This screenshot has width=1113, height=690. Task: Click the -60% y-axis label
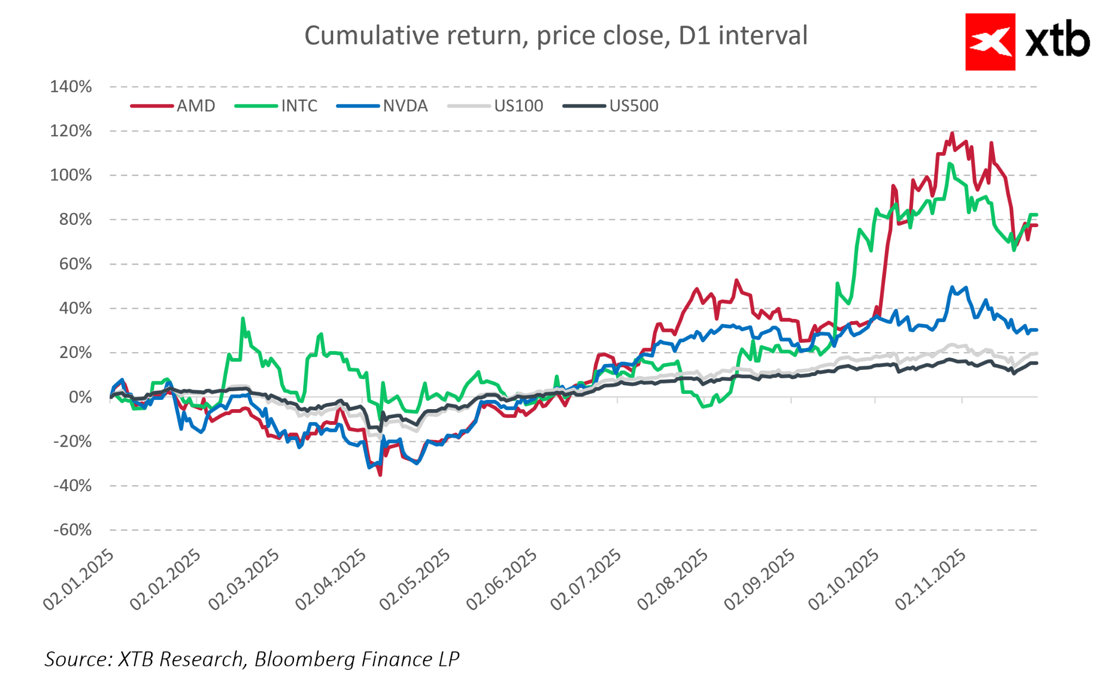(72, 530)
